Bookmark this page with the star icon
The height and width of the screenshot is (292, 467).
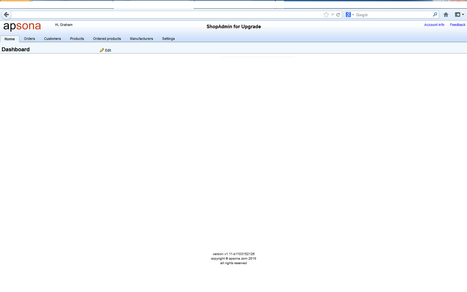[326, 15]
